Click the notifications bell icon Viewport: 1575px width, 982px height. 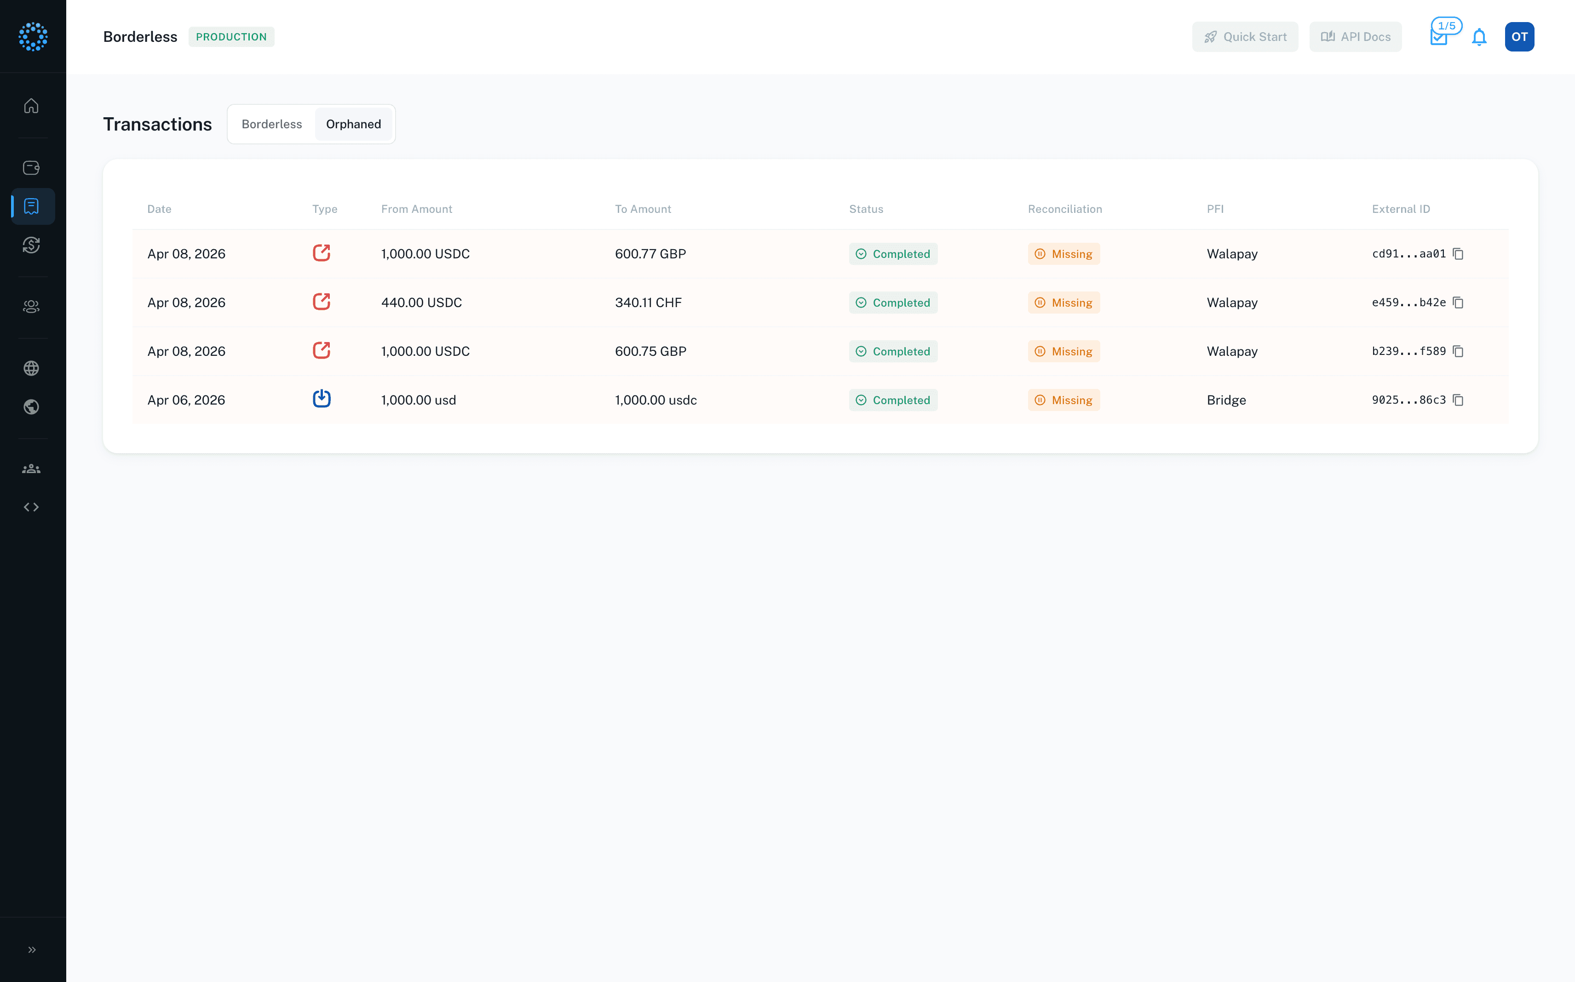(1479, 37)
